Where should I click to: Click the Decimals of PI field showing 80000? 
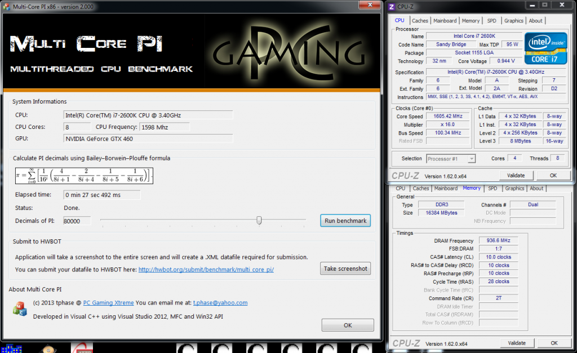point(77,221)
